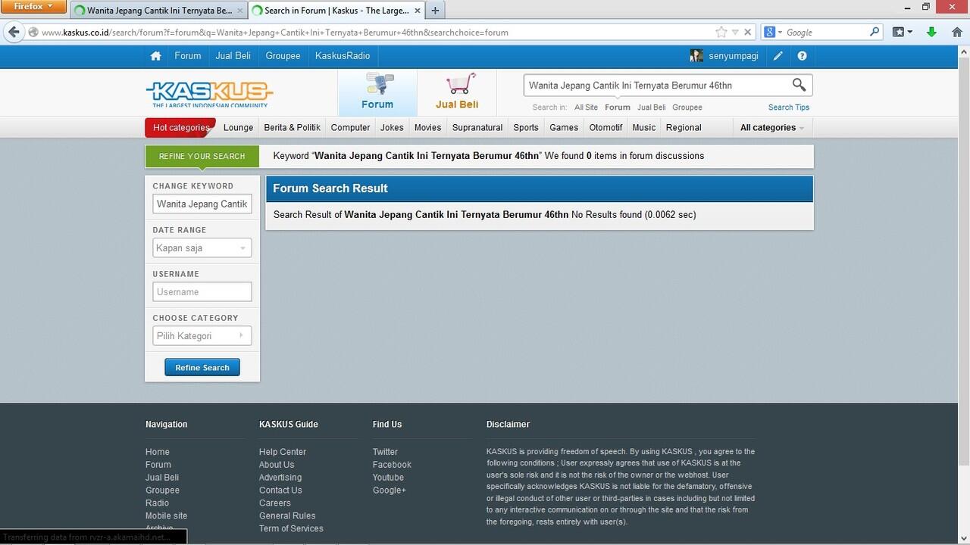Open the Facebook footer link
Image resolution: width=970 pixels, height=545 pixels.
[x=392, y=465]
